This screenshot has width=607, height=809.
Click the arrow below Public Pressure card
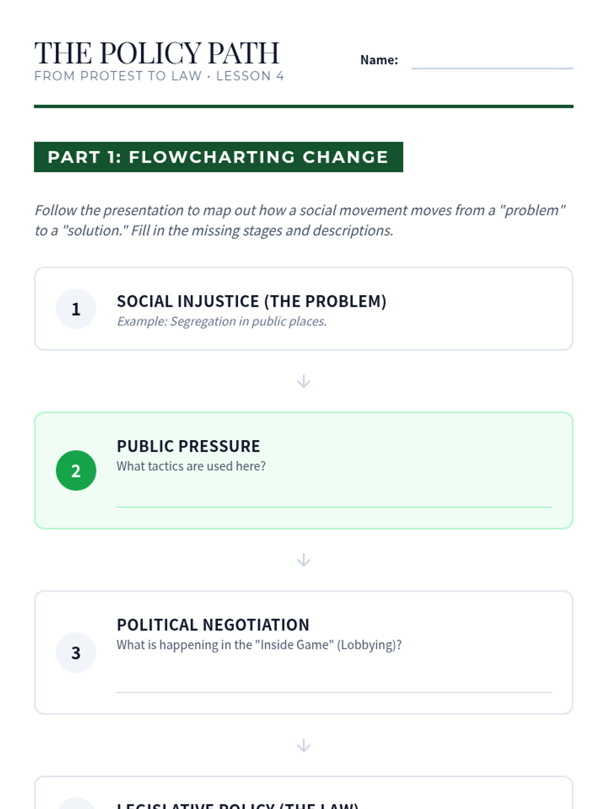tap(303, 560)
